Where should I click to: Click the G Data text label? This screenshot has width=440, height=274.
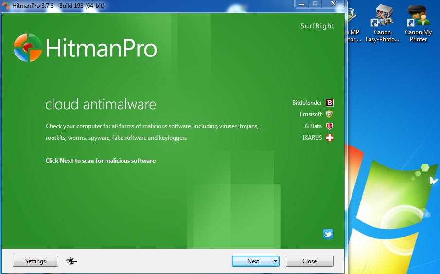[x=314, y=126]
